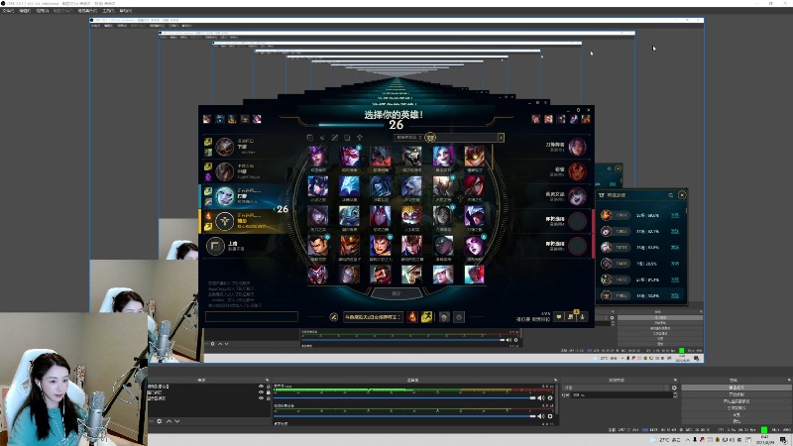Filter champions by top lane role
793x446 pixels.
click(310, 138)
